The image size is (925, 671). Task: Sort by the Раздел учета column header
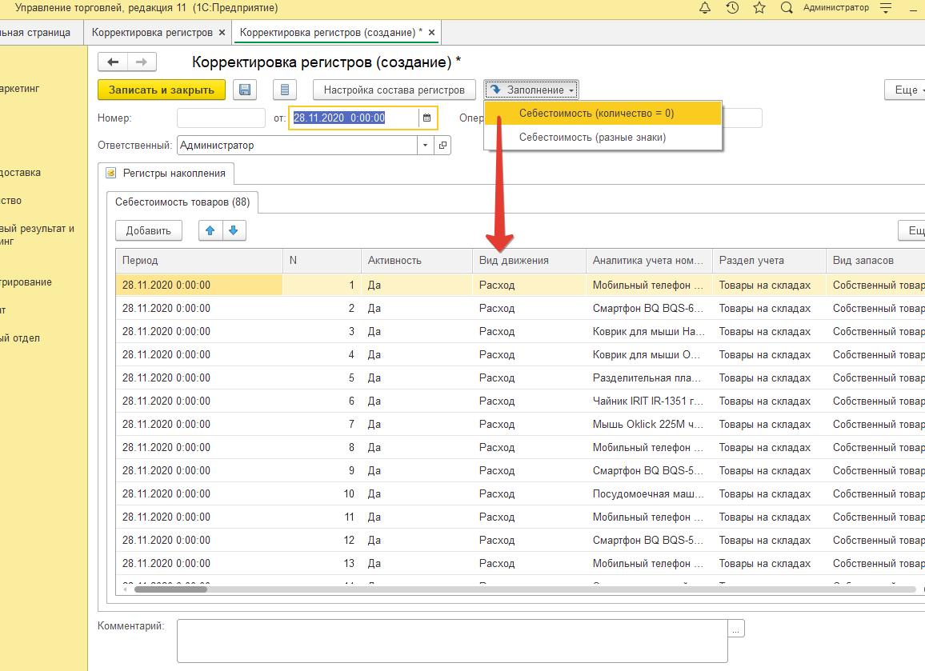pos(769,260)
